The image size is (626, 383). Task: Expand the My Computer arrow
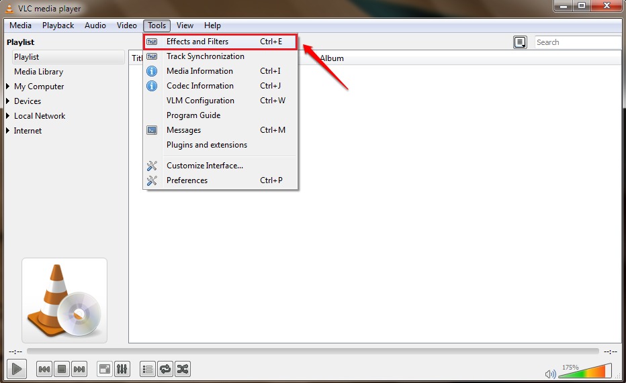[x=7, y=86]
